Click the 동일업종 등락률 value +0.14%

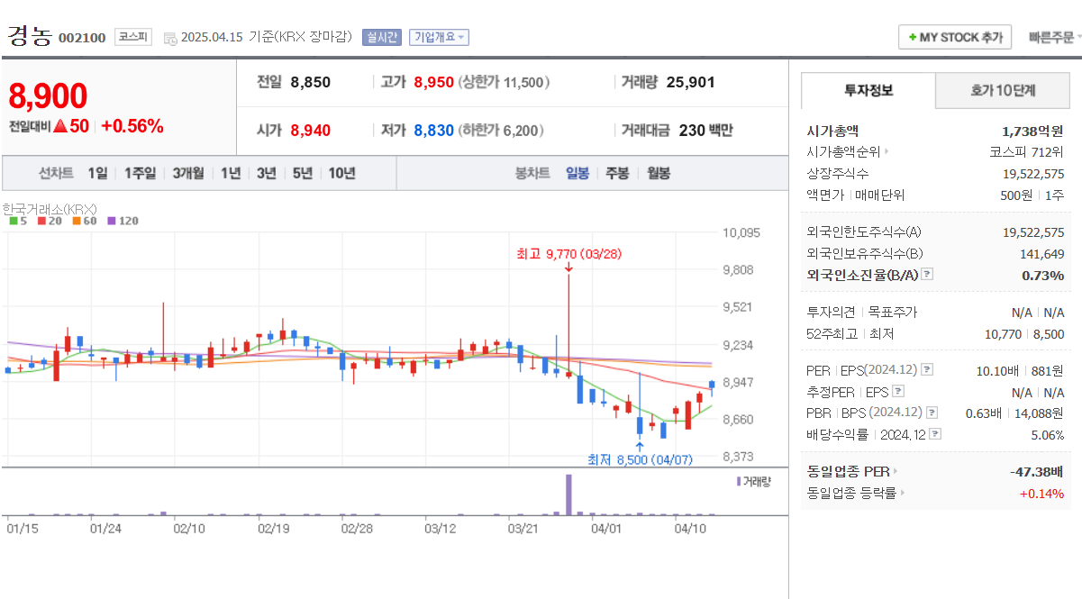point(1041,493)
